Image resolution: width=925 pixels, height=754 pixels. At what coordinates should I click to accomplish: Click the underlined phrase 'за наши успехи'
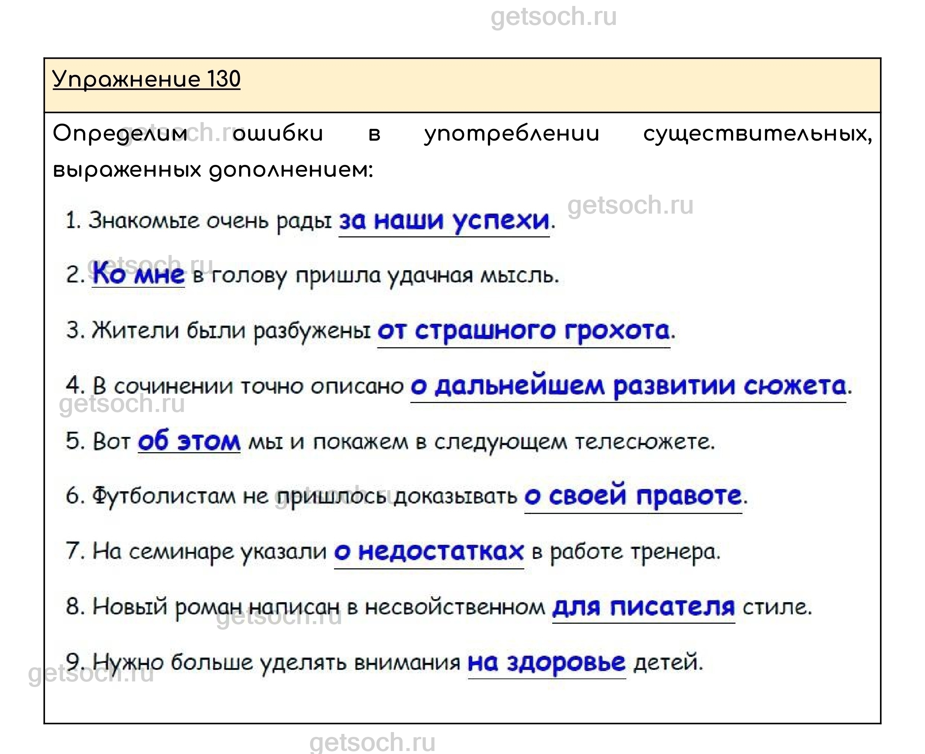(x=444, y=221)
